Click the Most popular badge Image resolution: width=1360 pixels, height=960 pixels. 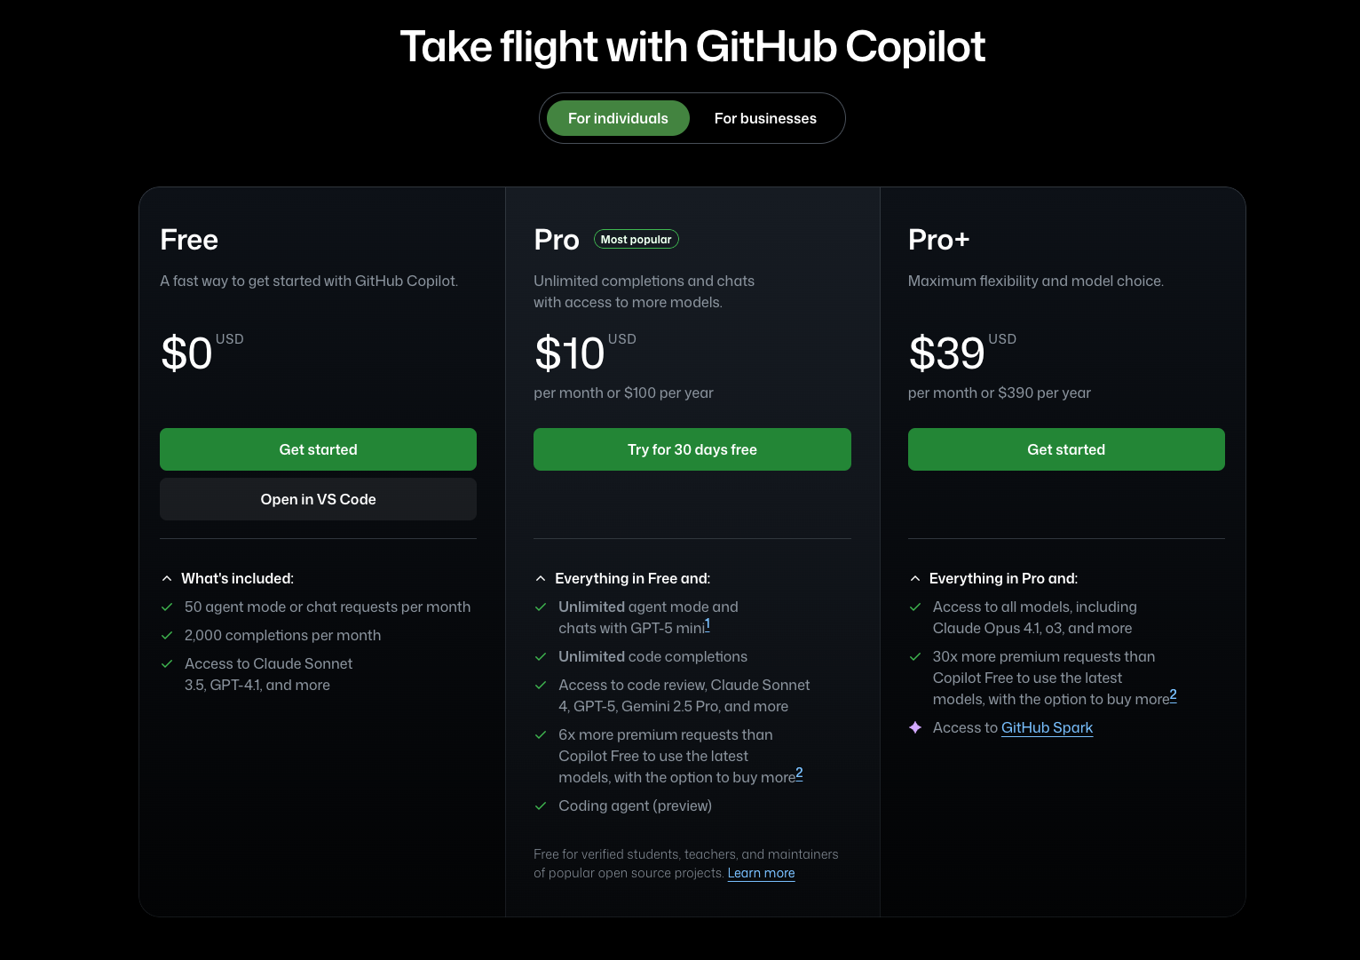click(x=636, y=239)
